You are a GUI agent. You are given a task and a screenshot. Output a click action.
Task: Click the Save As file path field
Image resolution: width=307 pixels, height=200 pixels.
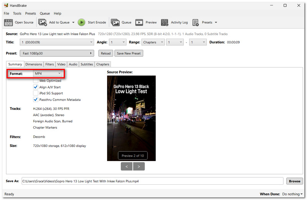(x=152, y=181)
